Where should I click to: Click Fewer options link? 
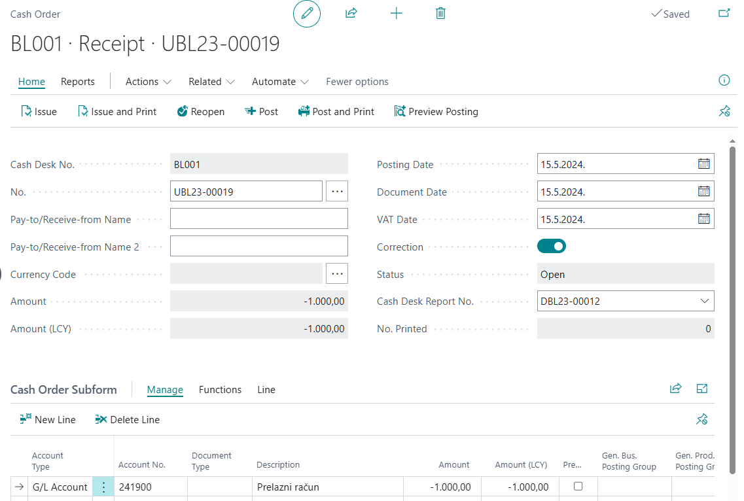(357, 82)
